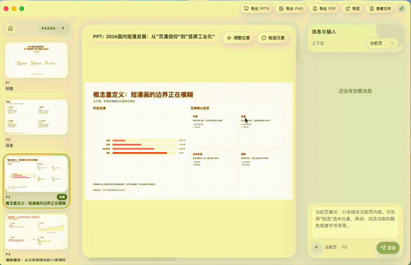Click the 五种核心形态 heading on slide
Image resolution: width=411 pixels, height=265 pixels.
[x=200, y=108]
